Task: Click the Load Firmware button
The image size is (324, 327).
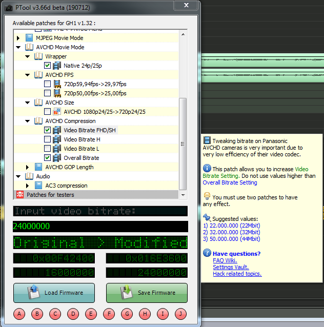Action: click(x=54, y=293)
